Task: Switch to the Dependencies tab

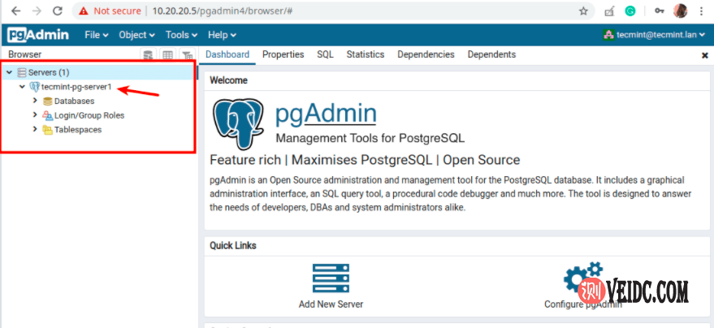Action: tap(426, 54)
